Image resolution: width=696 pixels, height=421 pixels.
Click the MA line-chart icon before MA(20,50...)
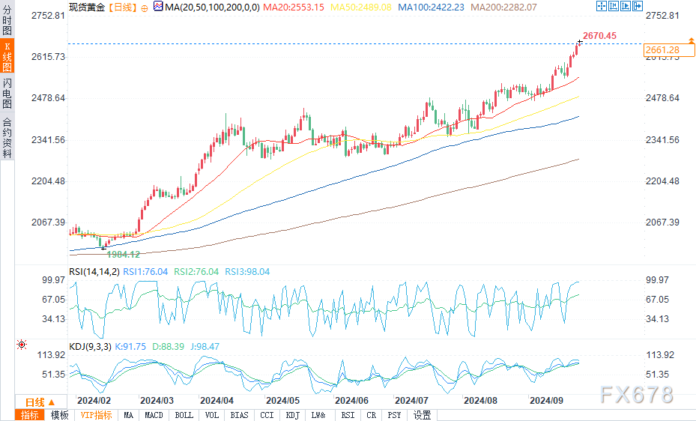[x=157, y=6]
